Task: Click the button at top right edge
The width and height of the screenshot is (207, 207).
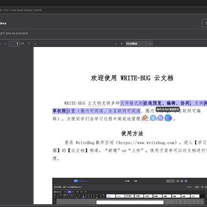Action: point(204,23)
